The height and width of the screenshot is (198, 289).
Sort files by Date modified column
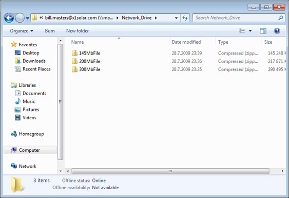[186, 42]
